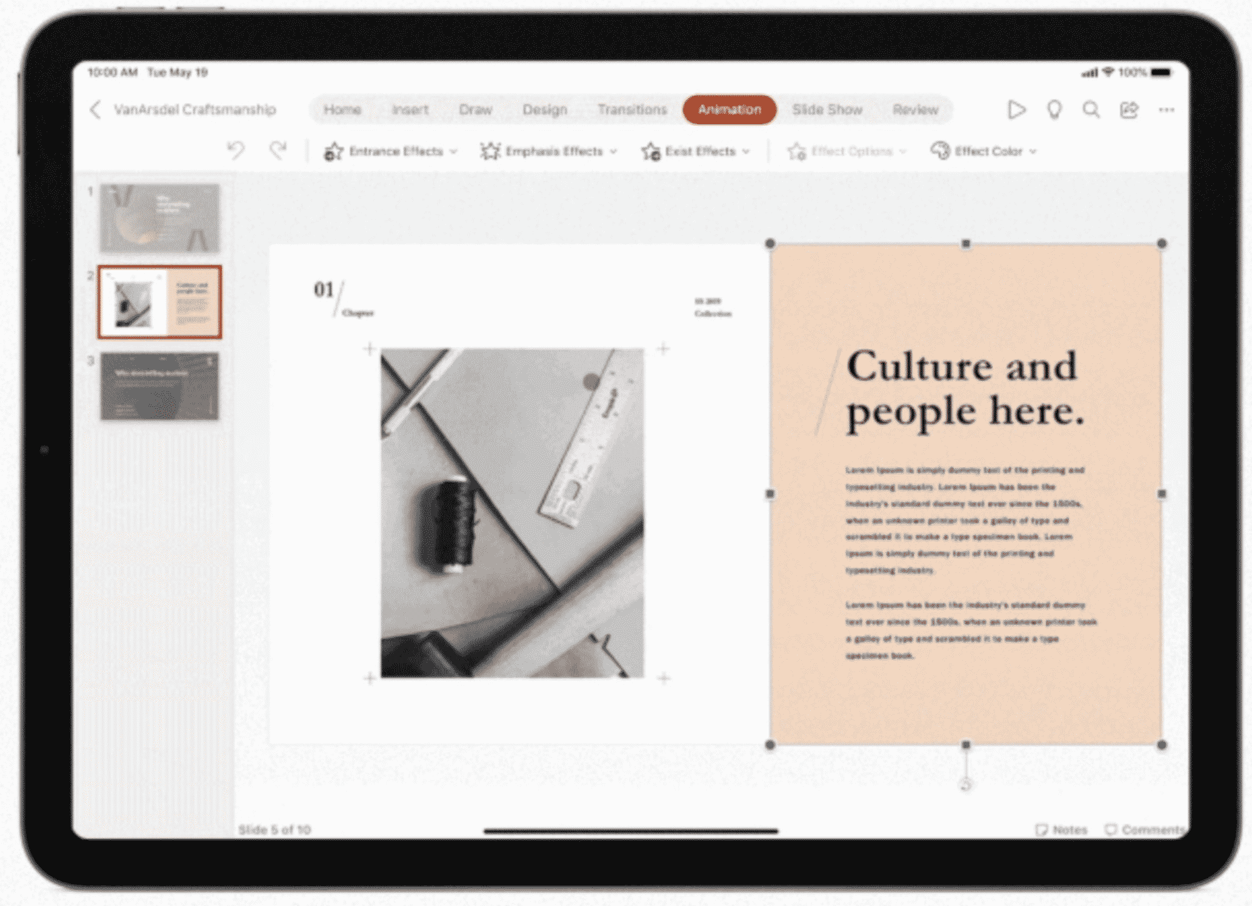Tap the back chevron to close the presentation
The width and height of the screenshot is (1252, 906).
coord(96,110)
